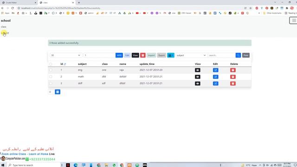This screenshot has width=297, height=167.
Task: Click the update_time column header
Action: pyautogui.click(x=147, y=64)
